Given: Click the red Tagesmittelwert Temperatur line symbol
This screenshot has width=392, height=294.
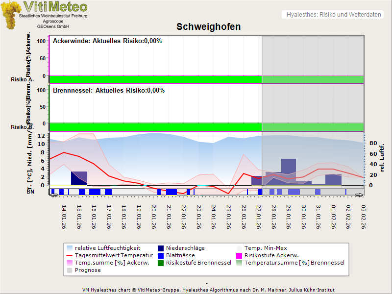Looking at the screenshot, I should pos(70,255).
